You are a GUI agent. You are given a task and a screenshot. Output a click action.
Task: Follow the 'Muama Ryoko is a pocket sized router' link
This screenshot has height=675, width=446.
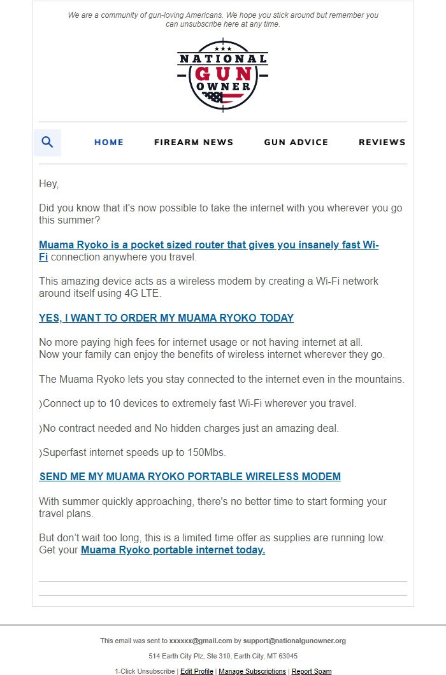pyautogui.click(x=208, y=250)
